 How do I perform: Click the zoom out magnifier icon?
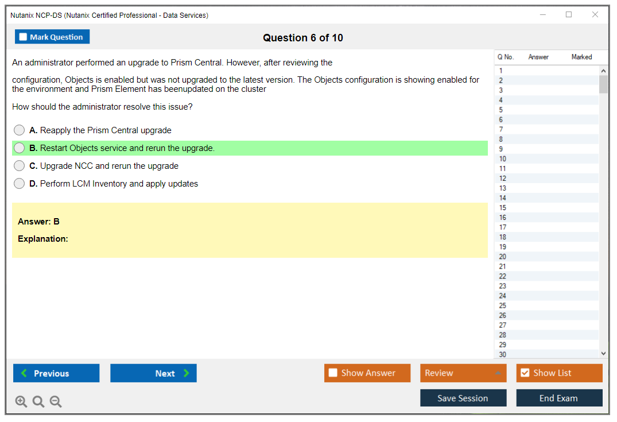[x=56, y=402]
